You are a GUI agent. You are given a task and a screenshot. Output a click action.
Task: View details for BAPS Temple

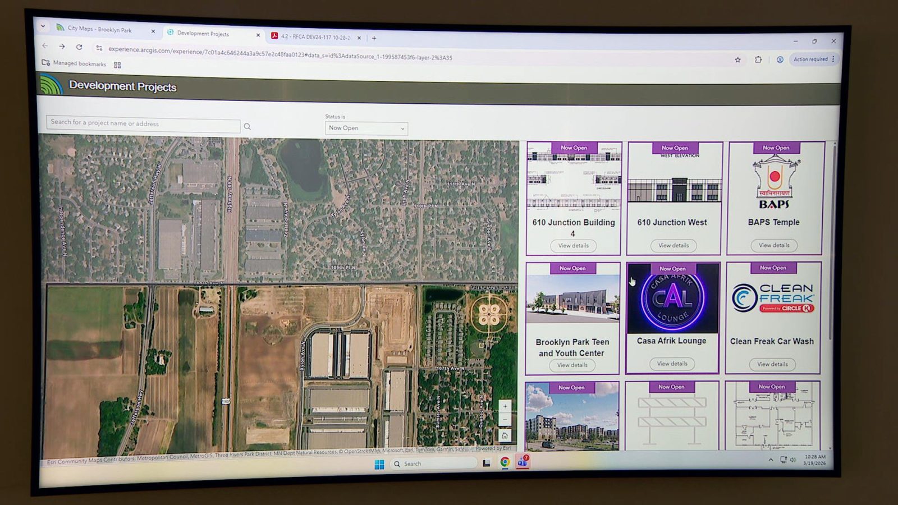(x=774, y=245)
